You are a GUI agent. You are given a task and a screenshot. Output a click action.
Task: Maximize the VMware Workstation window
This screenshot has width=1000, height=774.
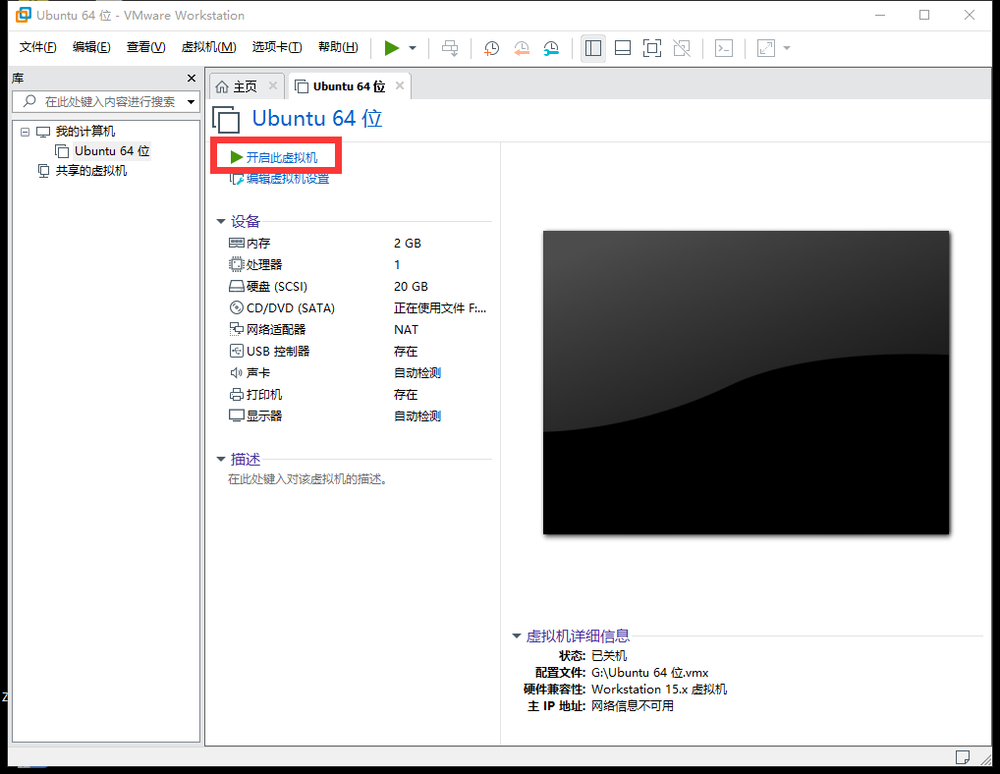click(924, 15)
